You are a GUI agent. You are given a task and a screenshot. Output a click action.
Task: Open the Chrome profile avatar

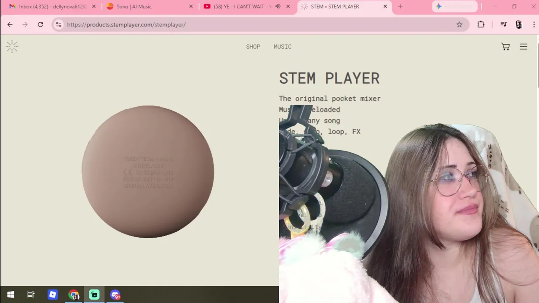pos(519,24)
